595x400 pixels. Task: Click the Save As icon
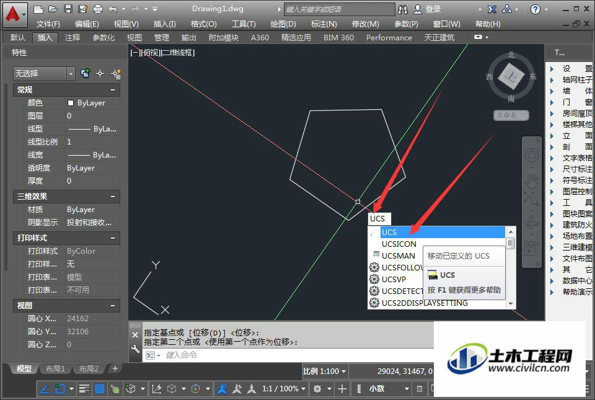pos(82,9)
